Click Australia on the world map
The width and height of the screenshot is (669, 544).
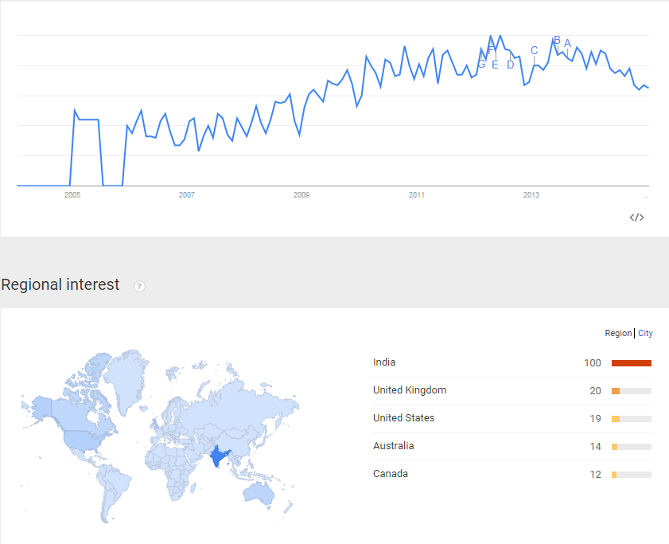click(x=259, y=494)
